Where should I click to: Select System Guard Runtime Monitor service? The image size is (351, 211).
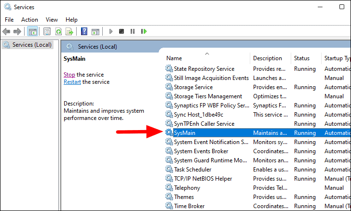point(210,160)
